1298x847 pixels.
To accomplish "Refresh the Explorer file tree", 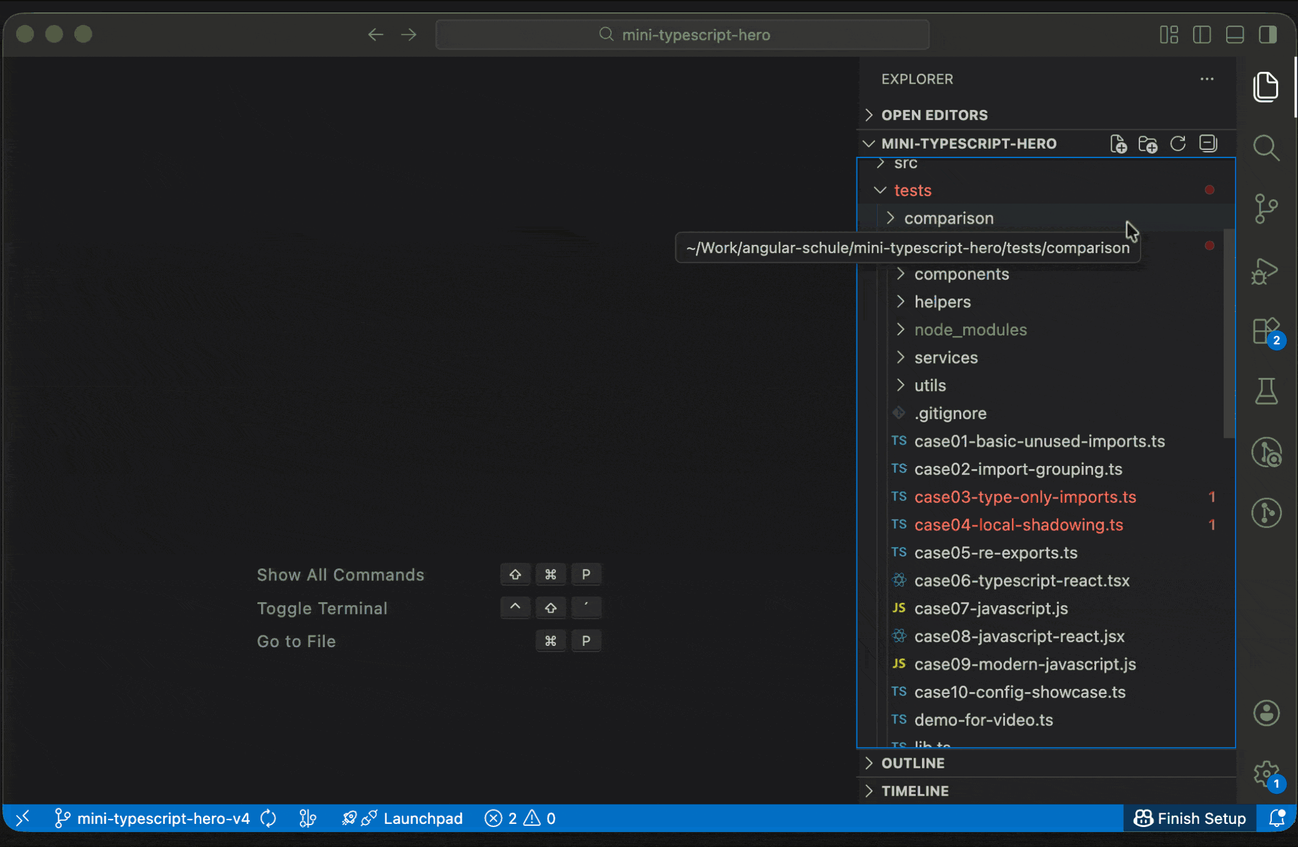I will pyautogui.click(x=1179, y=144).
